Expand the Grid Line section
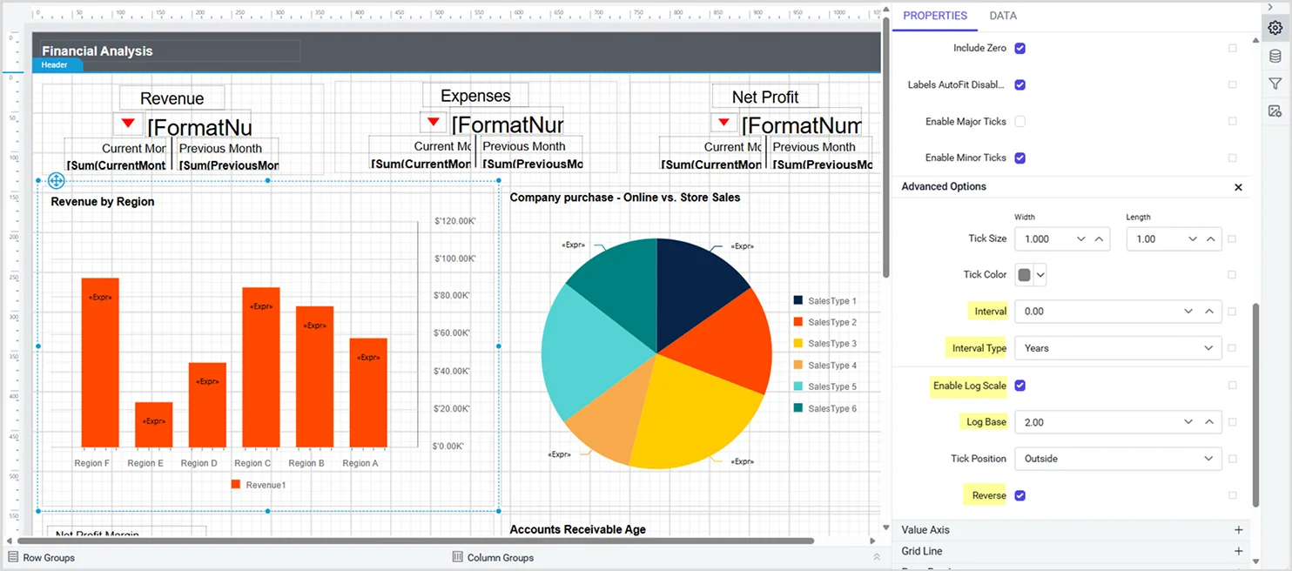 click(x=1238, y=550)
